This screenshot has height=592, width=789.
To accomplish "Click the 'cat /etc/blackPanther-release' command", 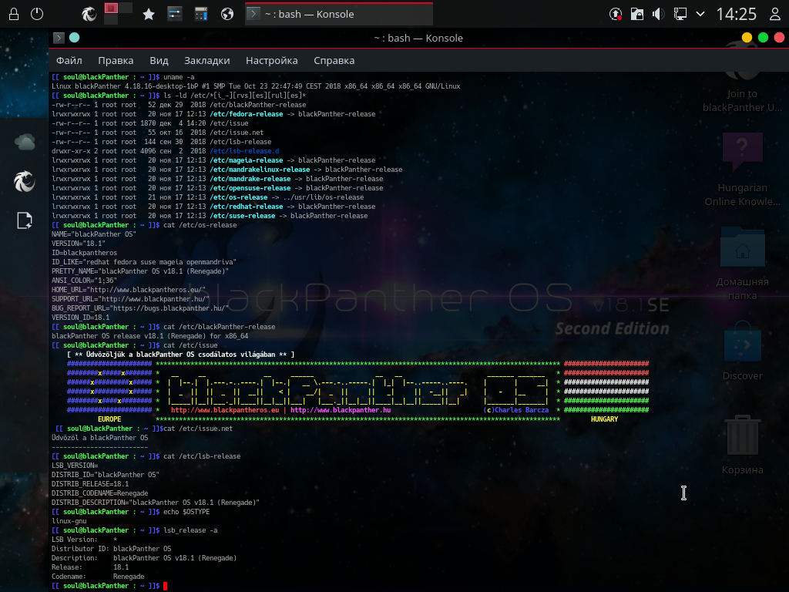I will click(x=220, y=327).
